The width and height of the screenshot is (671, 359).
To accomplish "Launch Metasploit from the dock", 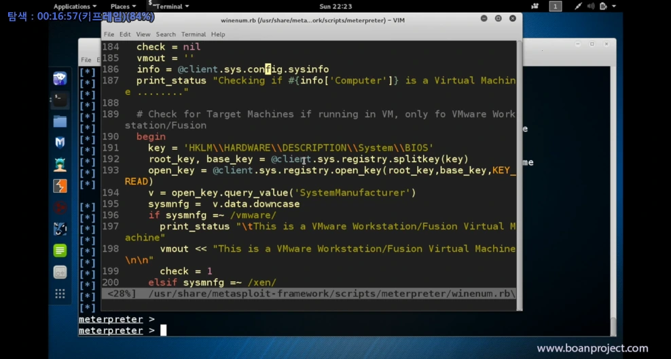I will [x=60, y=143].
